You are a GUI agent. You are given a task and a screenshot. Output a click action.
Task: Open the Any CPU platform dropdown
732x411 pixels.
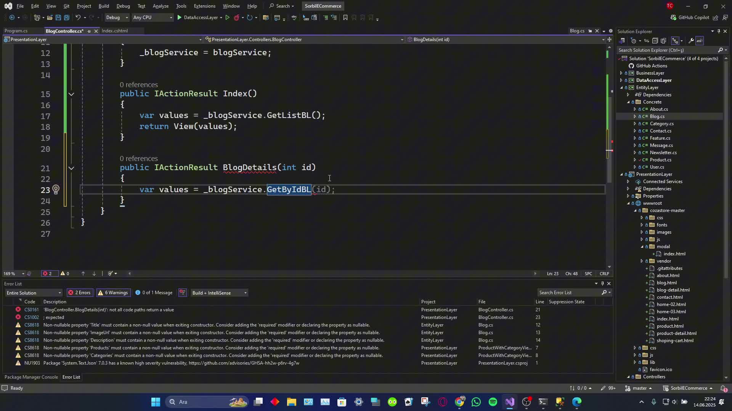tap(152, 18)
